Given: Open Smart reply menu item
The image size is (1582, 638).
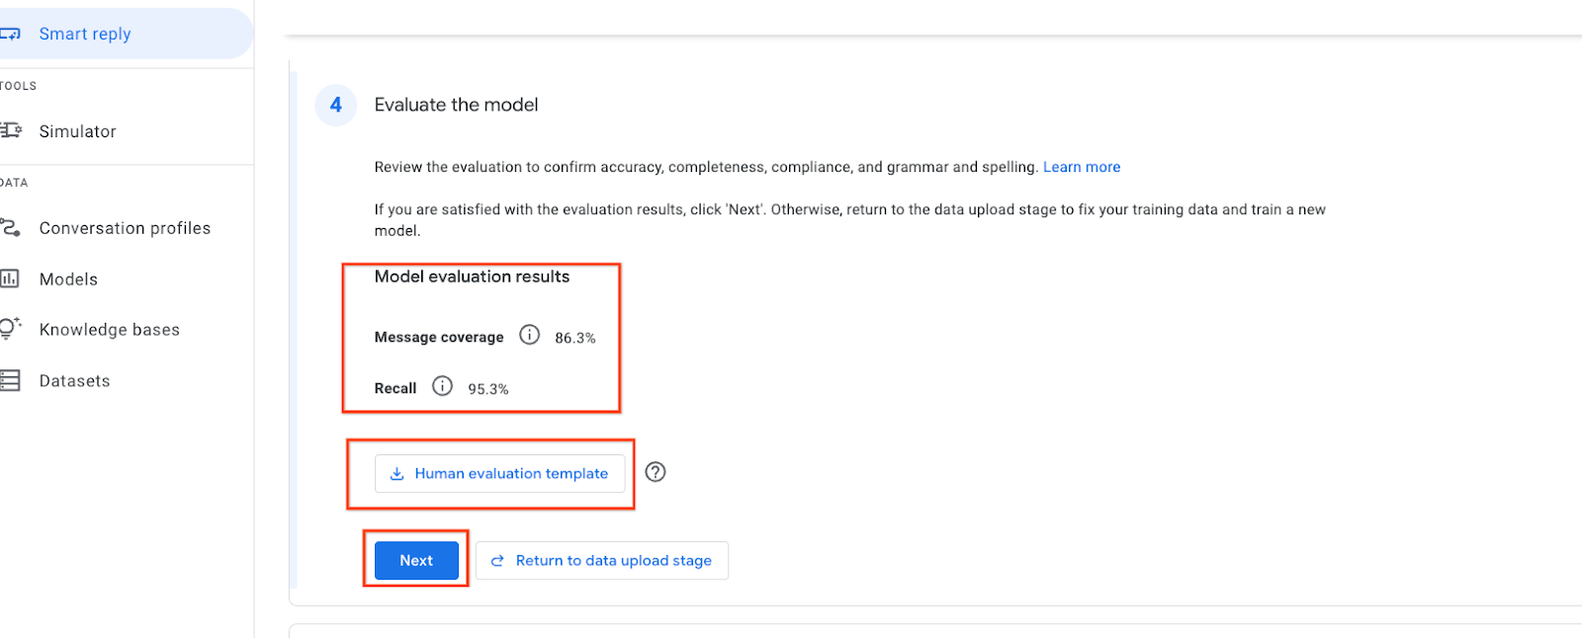Looking at the screenshot, I should pyautogui.click(x=85, y=34).
